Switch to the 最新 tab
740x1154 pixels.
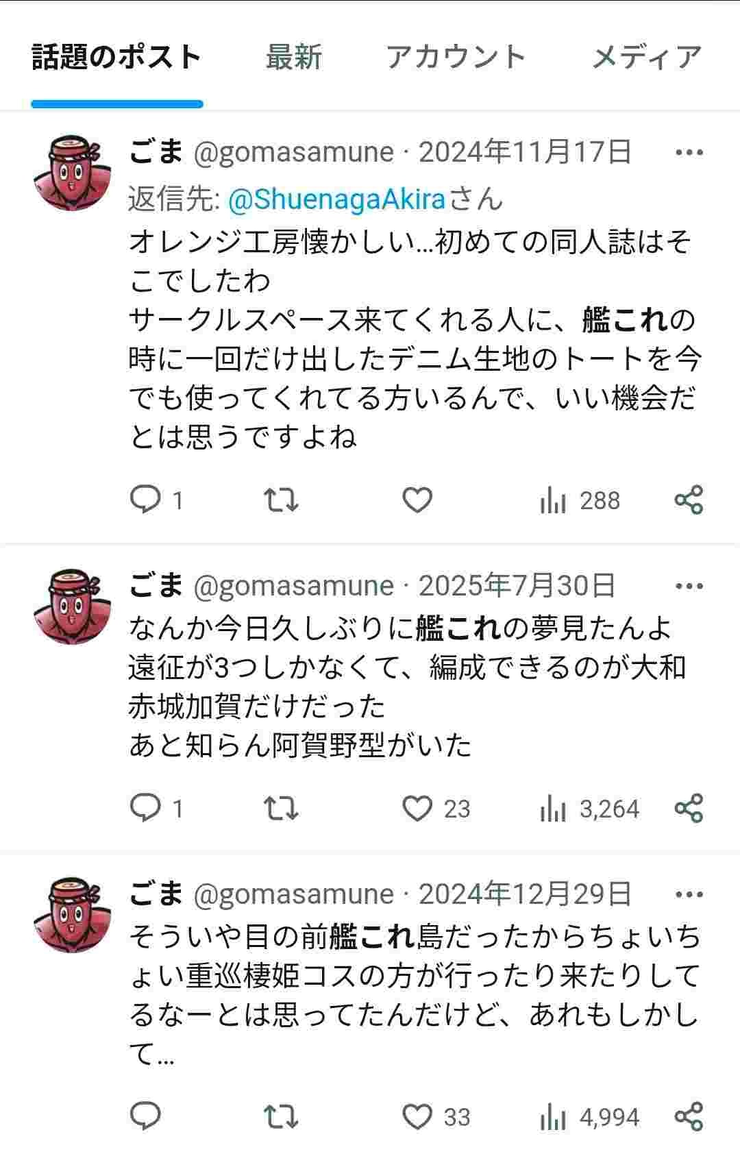[293, 57]
